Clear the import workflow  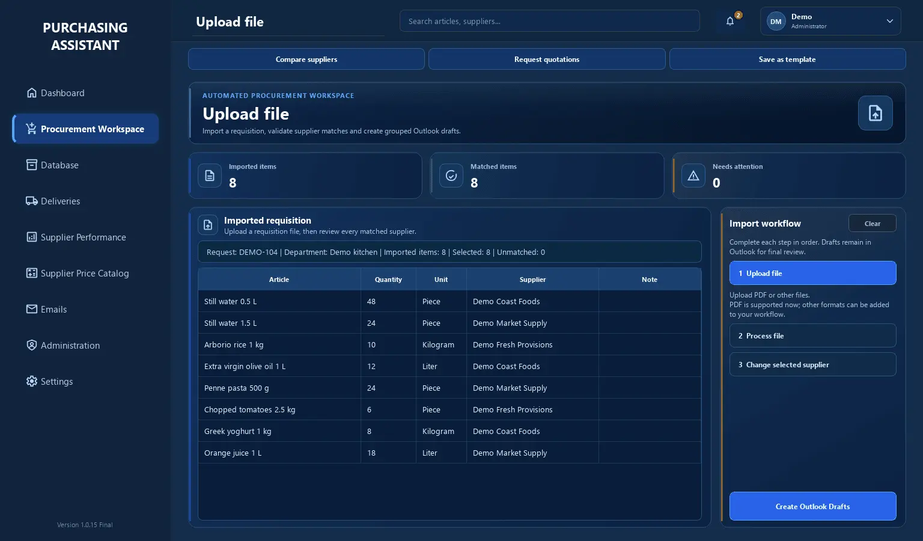873,223
